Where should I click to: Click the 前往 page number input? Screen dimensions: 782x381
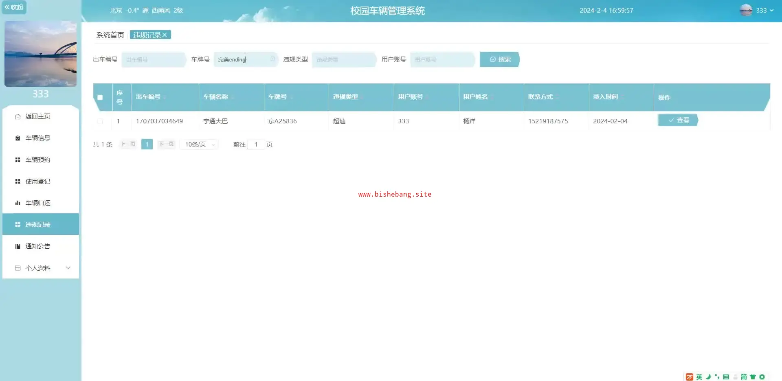click(256, 144)
